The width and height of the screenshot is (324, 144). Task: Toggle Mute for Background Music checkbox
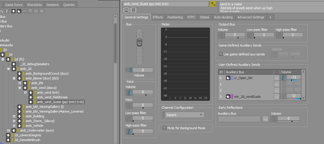pos(165,128)
